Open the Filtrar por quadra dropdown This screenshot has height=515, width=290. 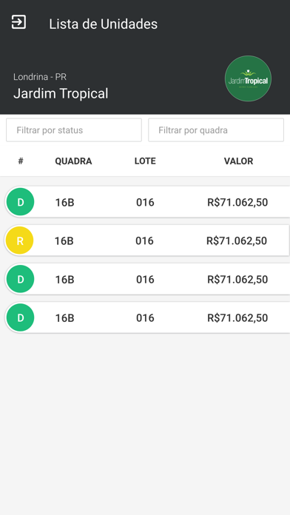(x=216, y=130)
